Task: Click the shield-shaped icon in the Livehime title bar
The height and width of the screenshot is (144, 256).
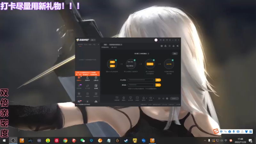Action: (167, 40)
